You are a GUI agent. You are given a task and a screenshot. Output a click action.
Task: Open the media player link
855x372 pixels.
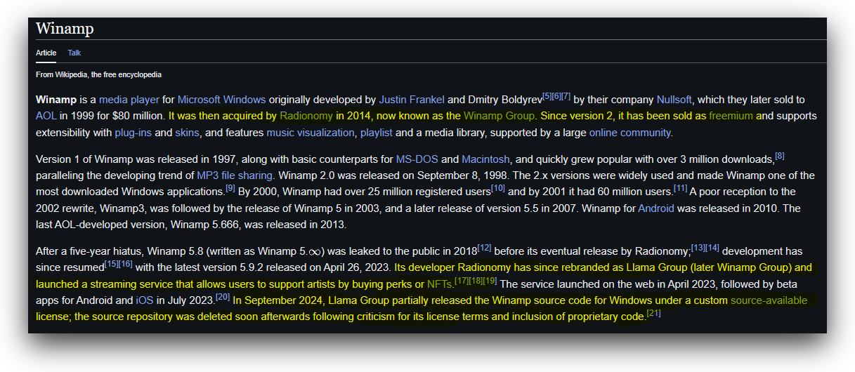coord(129,100)
